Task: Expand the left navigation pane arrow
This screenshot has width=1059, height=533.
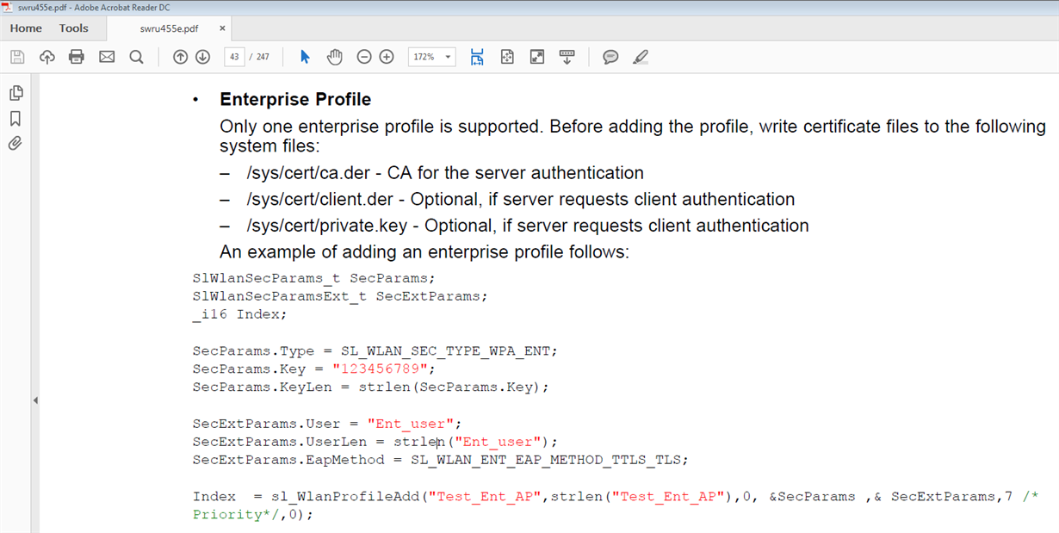Action: coord(35,400)
